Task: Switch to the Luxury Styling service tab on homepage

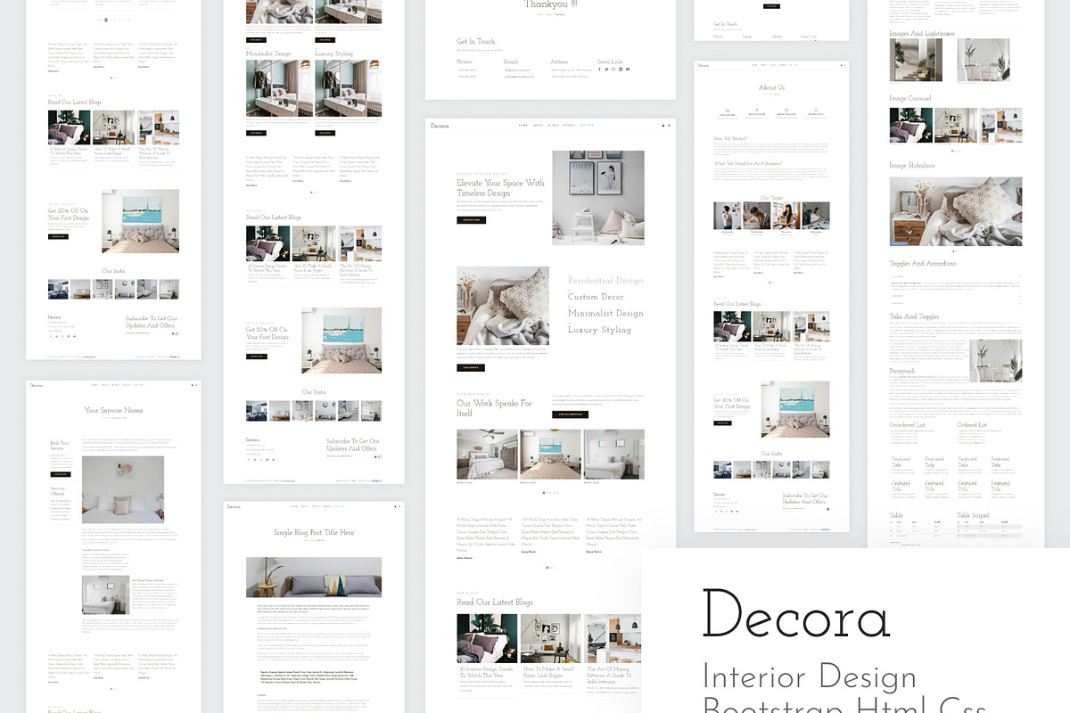Action: click(x=599, y=330)
